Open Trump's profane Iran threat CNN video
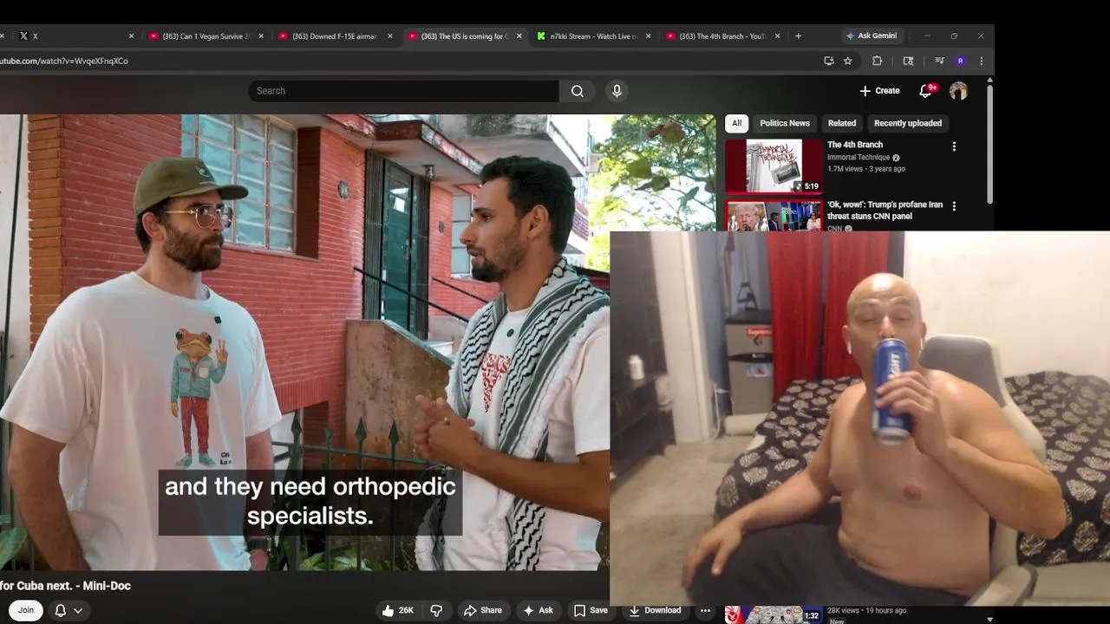Viewport: 1110px width, 624px height. click(885, 210)
